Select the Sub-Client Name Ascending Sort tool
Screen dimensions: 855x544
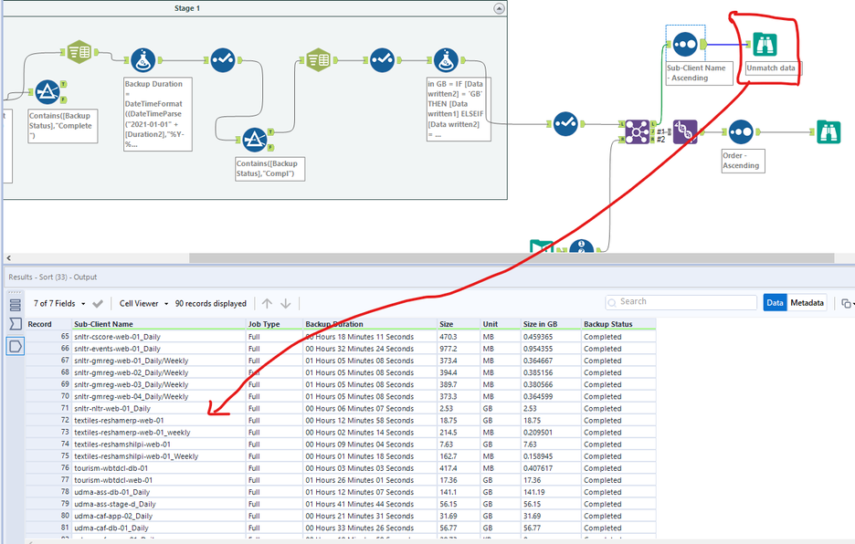[x=685, y=44]
